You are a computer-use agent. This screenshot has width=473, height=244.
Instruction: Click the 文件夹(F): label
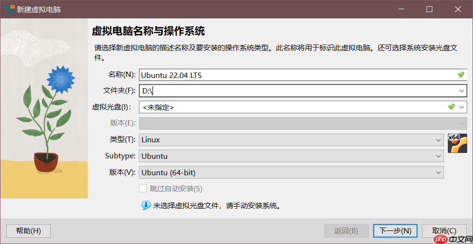point(120,91)
